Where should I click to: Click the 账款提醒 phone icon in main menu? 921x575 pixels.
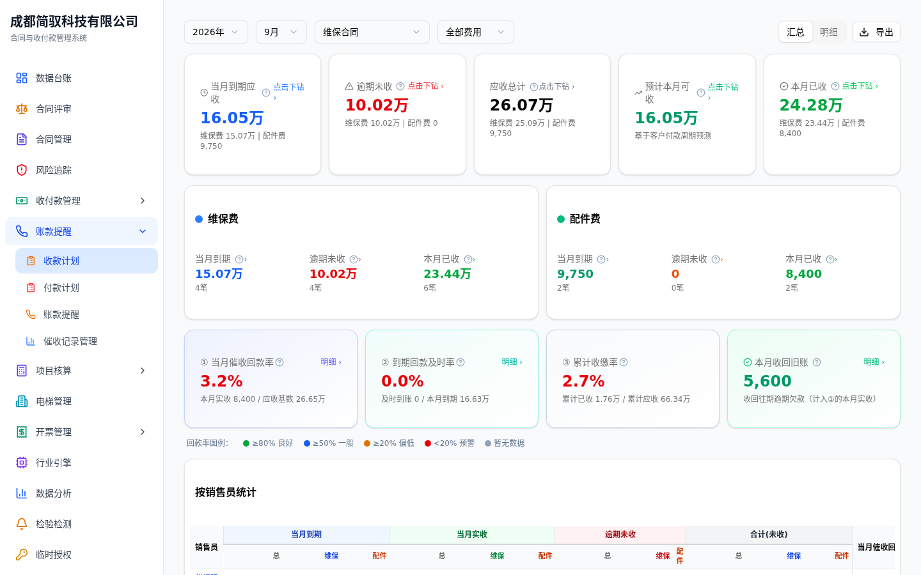(22, 231)
